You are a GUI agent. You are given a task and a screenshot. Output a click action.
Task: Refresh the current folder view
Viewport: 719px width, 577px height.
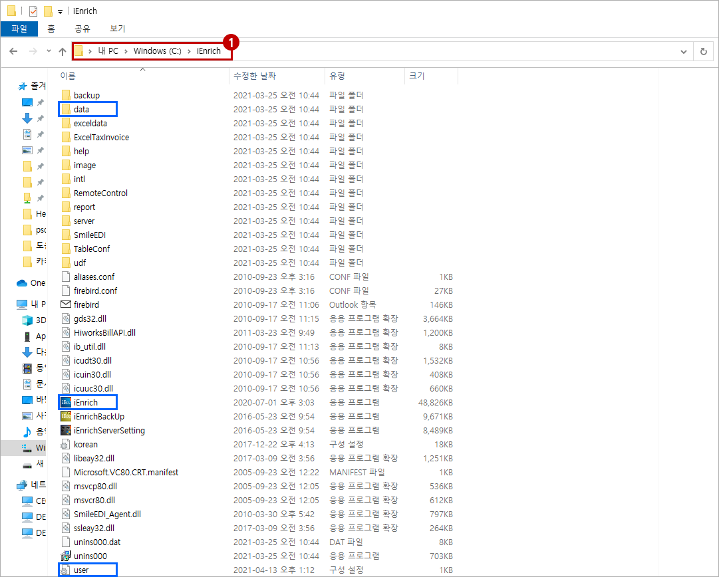pyautogui.click(x=704, y=51)
